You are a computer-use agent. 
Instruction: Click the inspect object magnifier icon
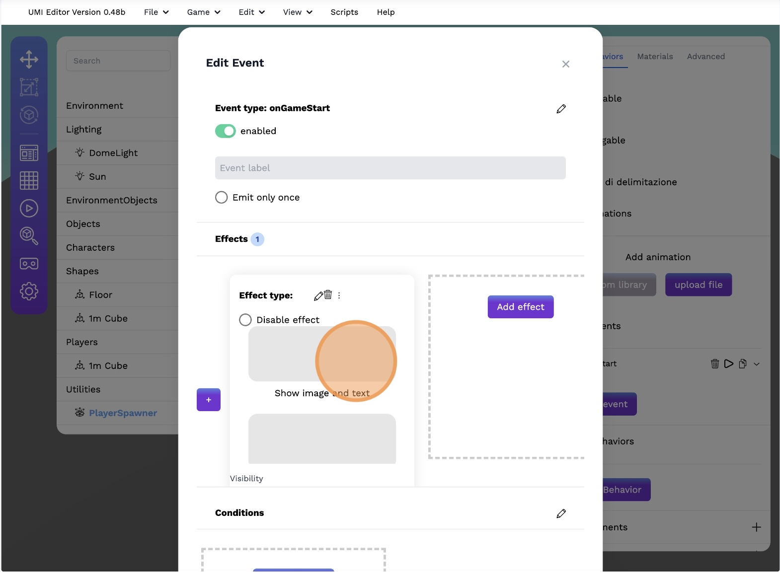click(29, 236)
